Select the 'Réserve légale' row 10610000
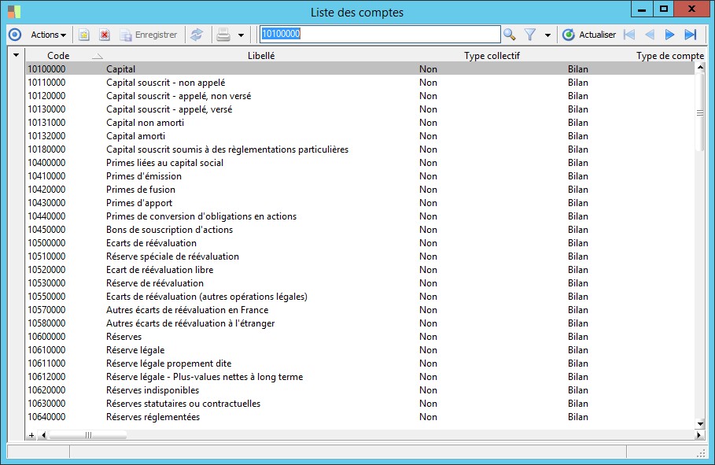The image size is (715, 465). pyautogui.click(x=359, y=350)
